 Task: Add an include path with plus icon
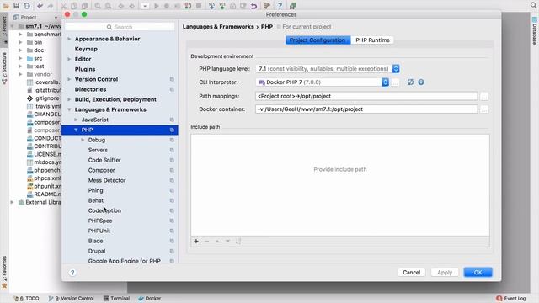(196, 242)
